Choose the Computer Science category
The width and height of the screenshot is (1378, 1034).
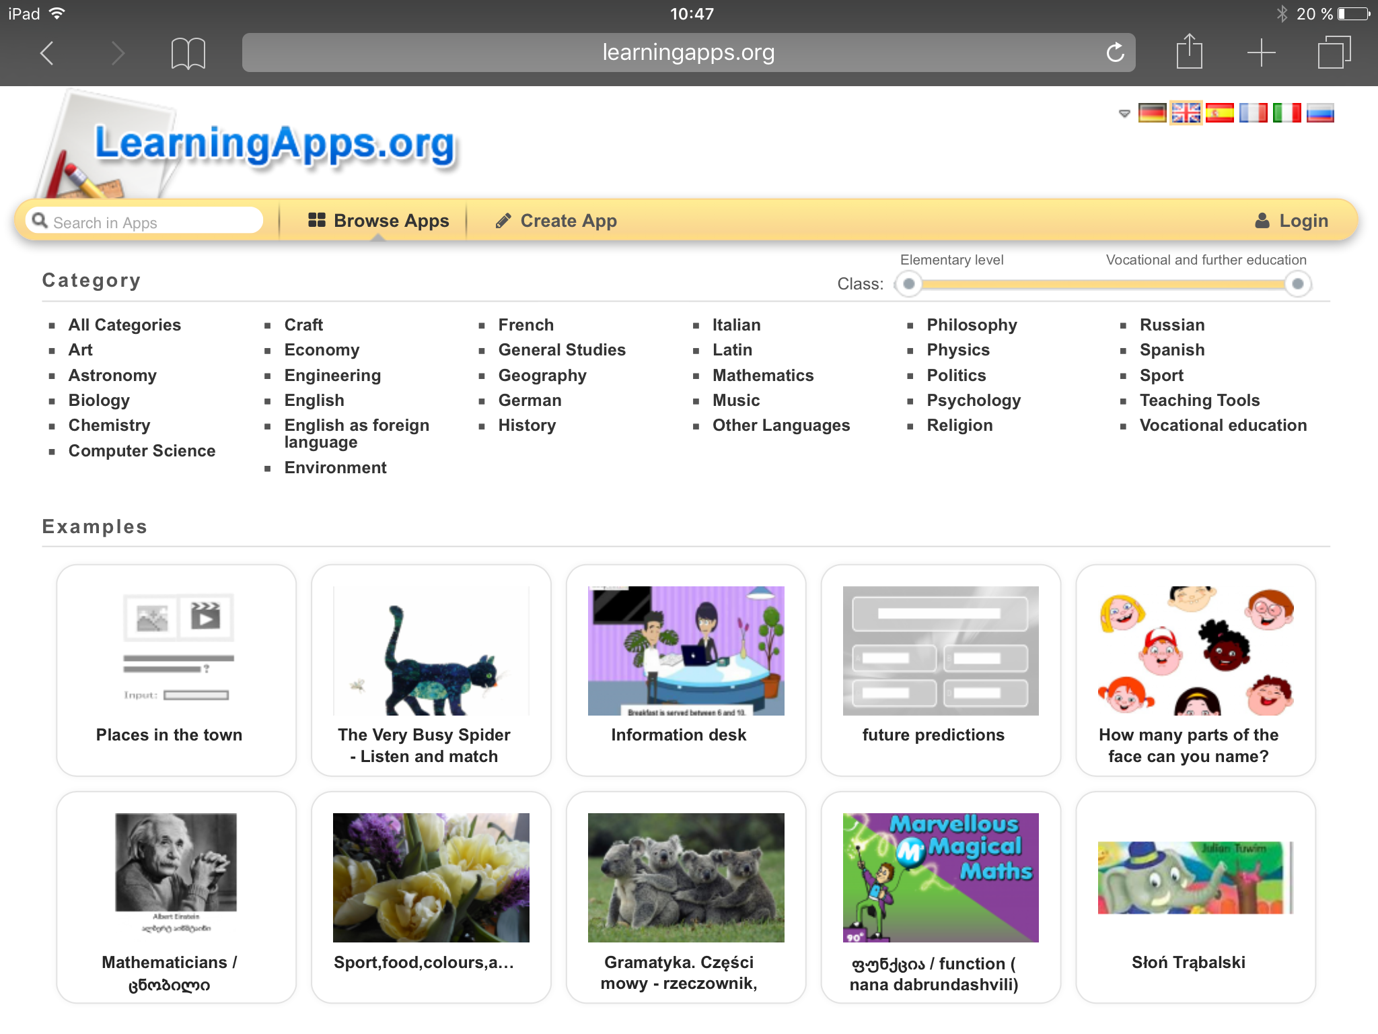(142, 451)
